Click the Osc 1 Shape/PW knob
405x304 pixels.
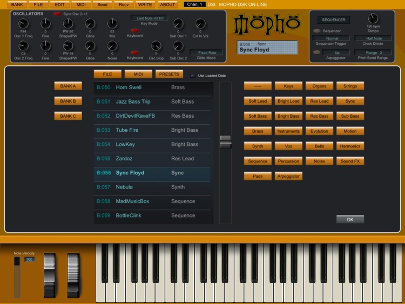pyautogui.click(x=68, y=24)
